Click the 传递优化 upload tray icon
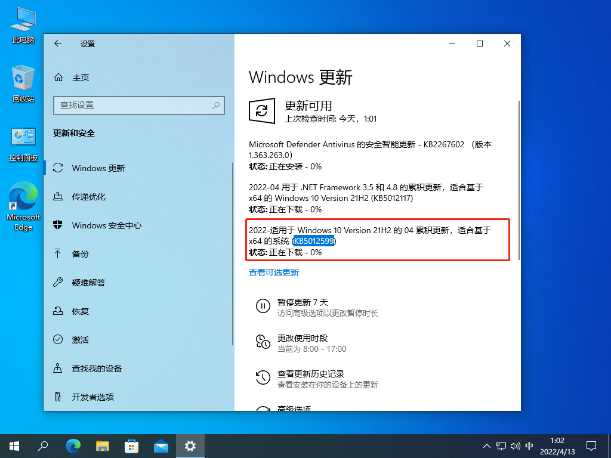Viewport: 611px width, 458px height. (58, 196)
